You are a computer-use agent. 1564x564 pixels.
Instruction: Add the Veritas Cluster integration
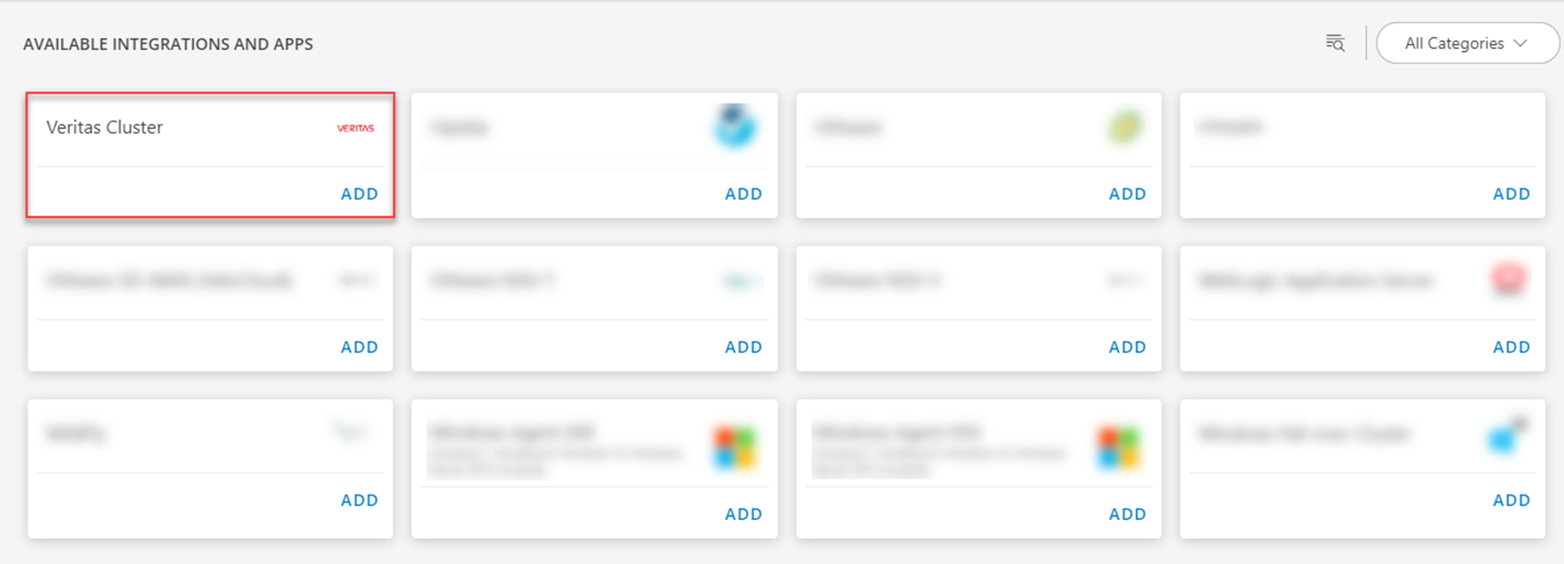360,194
